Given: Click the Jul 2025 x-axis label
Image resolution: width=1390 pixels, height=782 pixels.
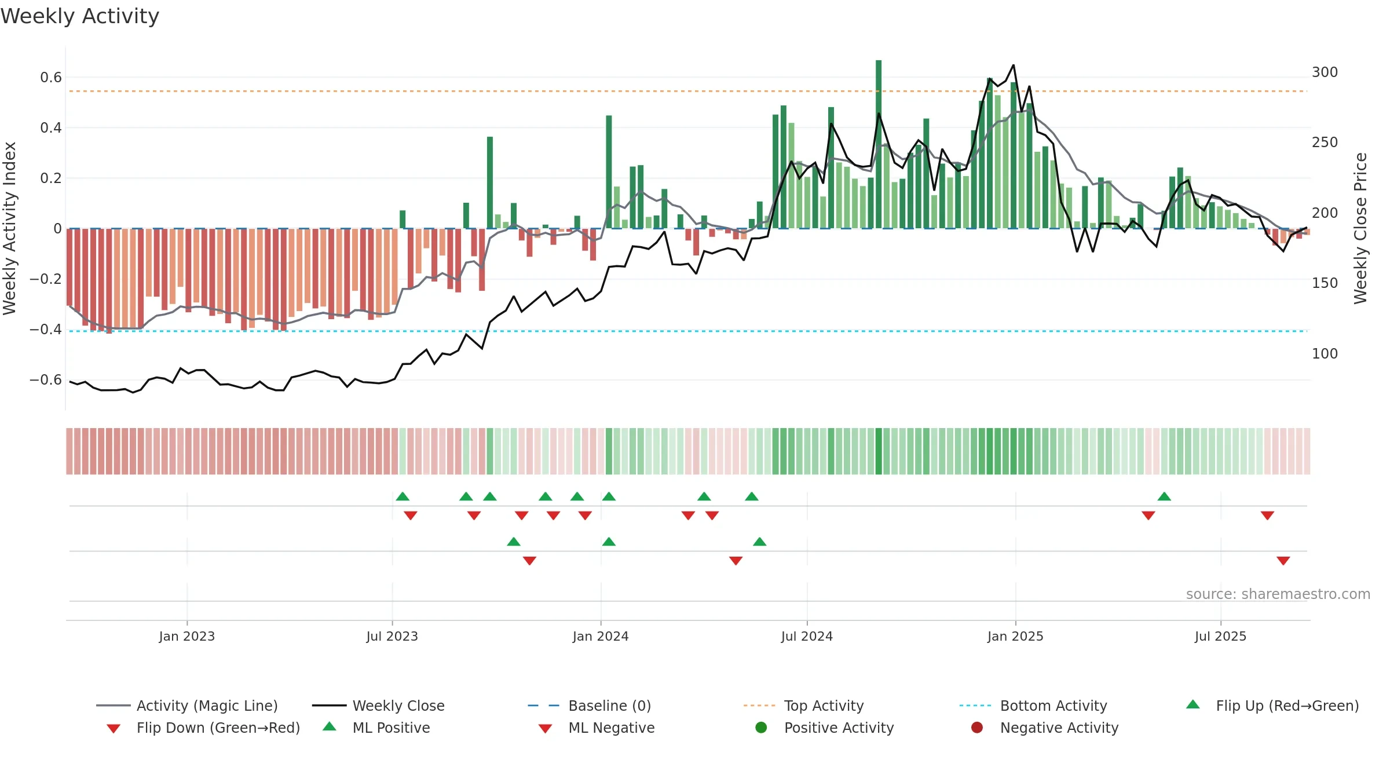Looking at the screenshot, I should coord(1220,636).
